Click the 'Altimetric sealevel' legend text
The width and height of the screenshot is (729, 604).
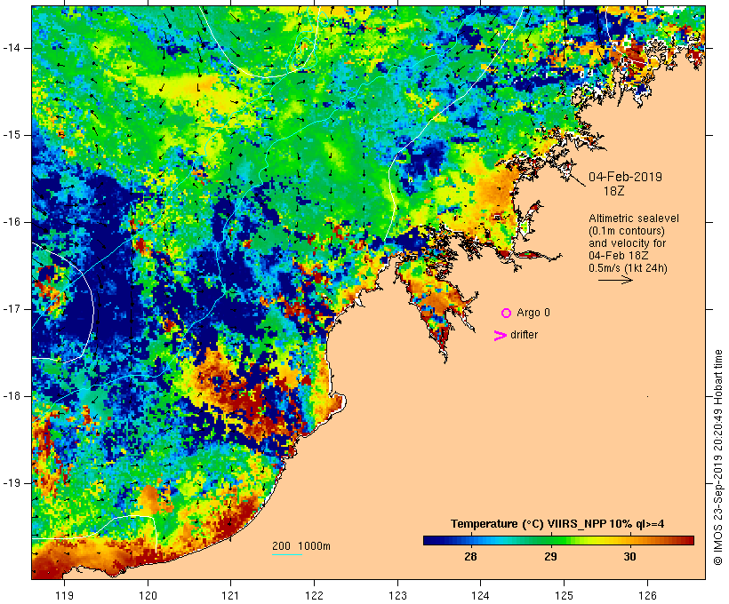(x=634, y=219)
